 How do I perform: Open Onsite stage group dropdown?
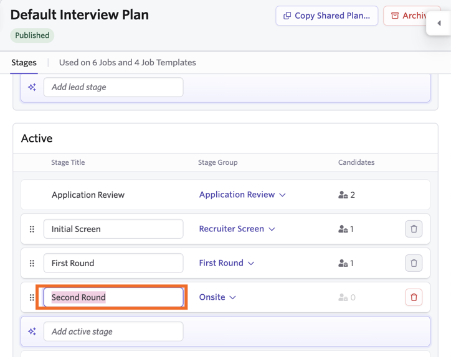pyautogui.click(x=217, y=297)
